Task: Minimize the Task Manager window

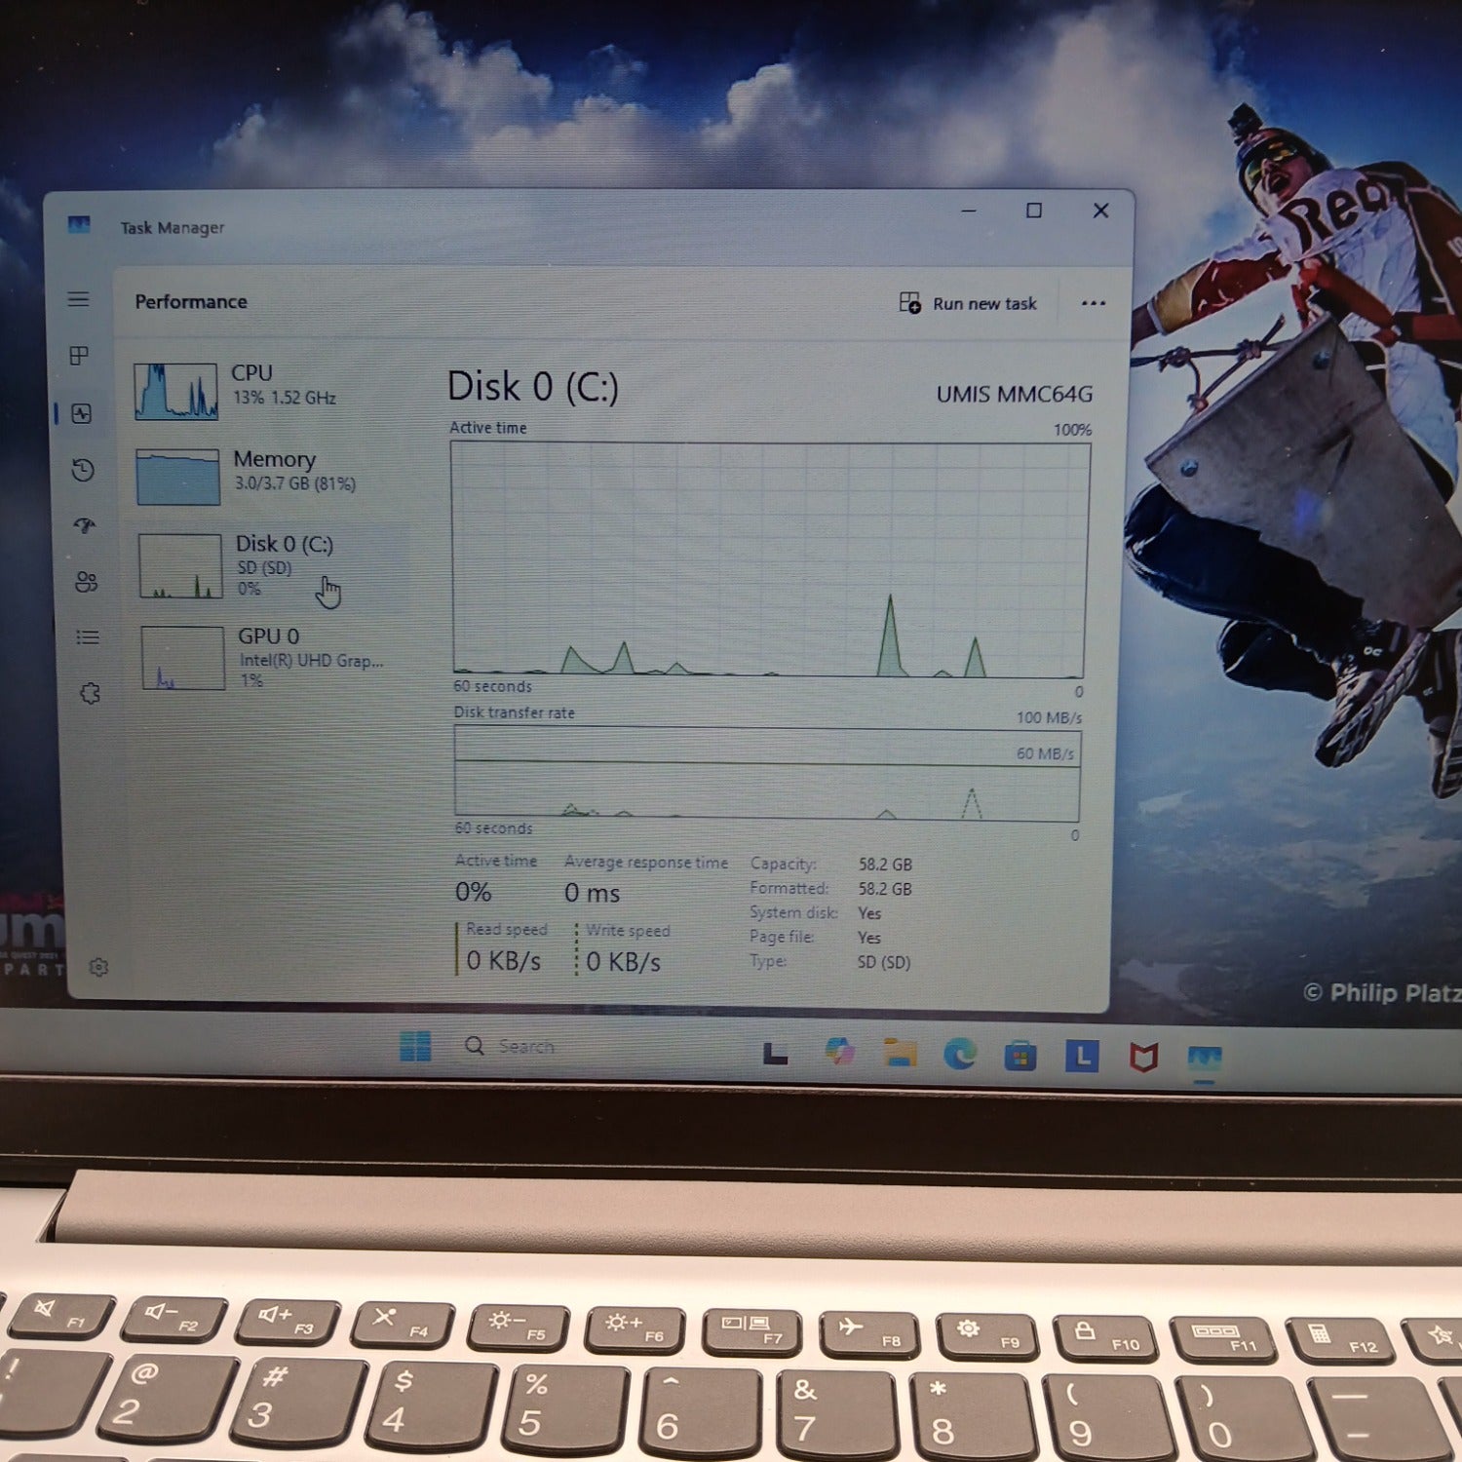Action: point(969,211)
